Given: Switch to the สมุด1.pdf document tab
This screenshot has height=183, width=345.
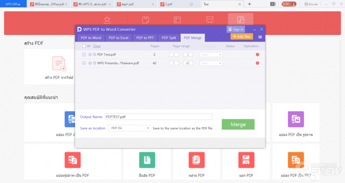Looking at the screenshot, I should tap(136, 4).
